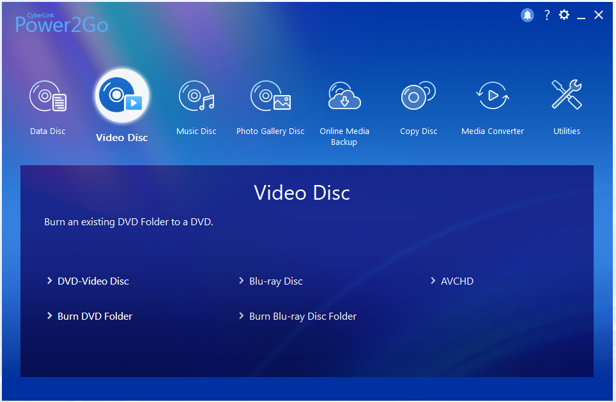This screenshot has height=402, width=616.
Task: Close the Power2Go window
Action: click(599, 15)
